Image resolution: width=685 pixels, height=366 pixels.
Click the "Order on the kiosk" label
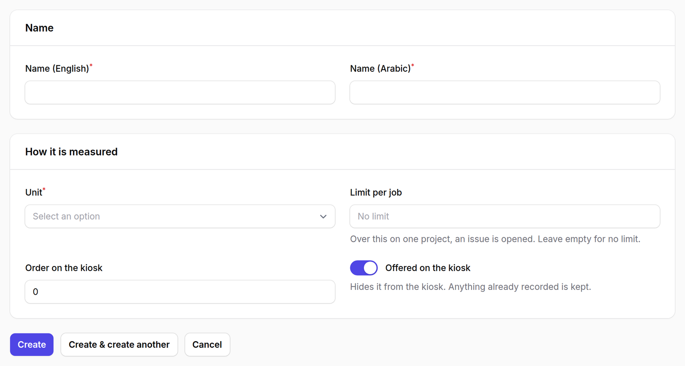point(64,268)
